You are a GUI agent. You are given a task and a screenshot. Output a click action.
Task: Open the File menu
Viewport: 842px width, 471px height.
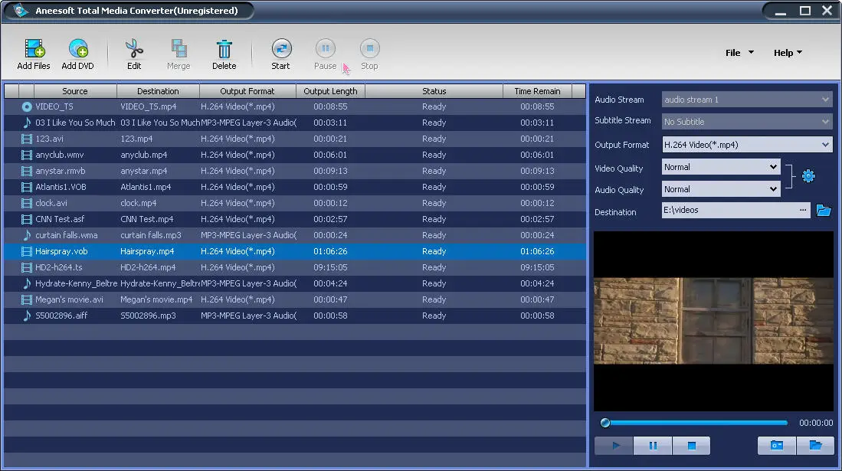coord(739,53)
